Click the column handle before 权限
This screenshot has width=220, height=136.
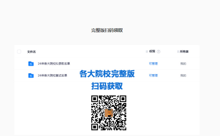tap(147, 52)
